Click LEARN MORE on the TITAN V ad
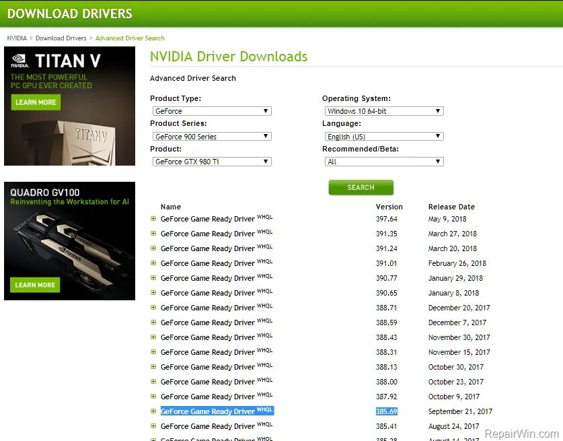This screenshot has width=563, height=441. tap(36, 102)
